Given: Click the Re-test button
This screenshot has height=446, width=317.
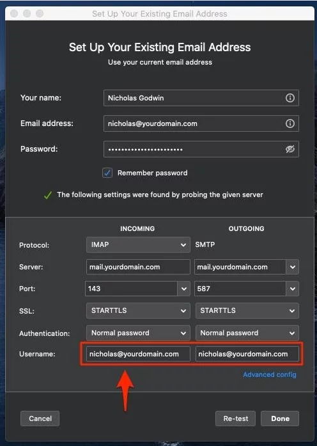Looking at the screenshot, I should coord(235,418).
